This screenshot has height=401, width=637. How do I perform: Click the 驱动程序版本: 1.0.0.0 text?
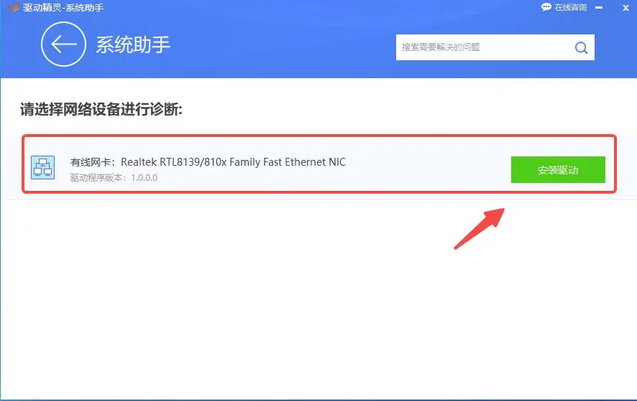pos(114,177)
